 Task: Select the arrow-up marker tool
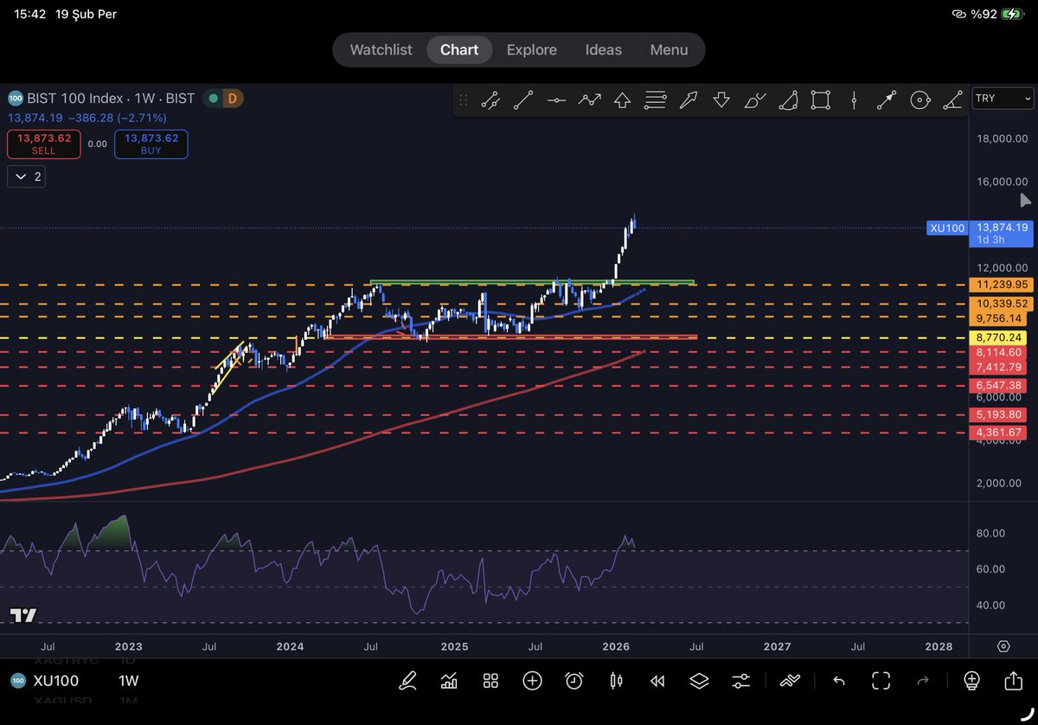tap(622, 100)
